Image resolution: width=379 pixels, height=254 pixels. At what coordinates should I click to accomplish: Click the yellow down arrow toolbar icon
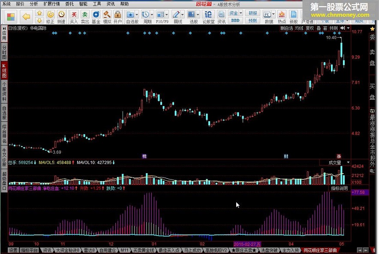click(39, 21)
